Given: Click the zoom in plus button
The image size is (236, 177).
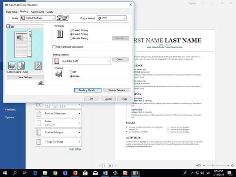Looking at the screenshot, I should pyautogui.click(x=228, y=166).
